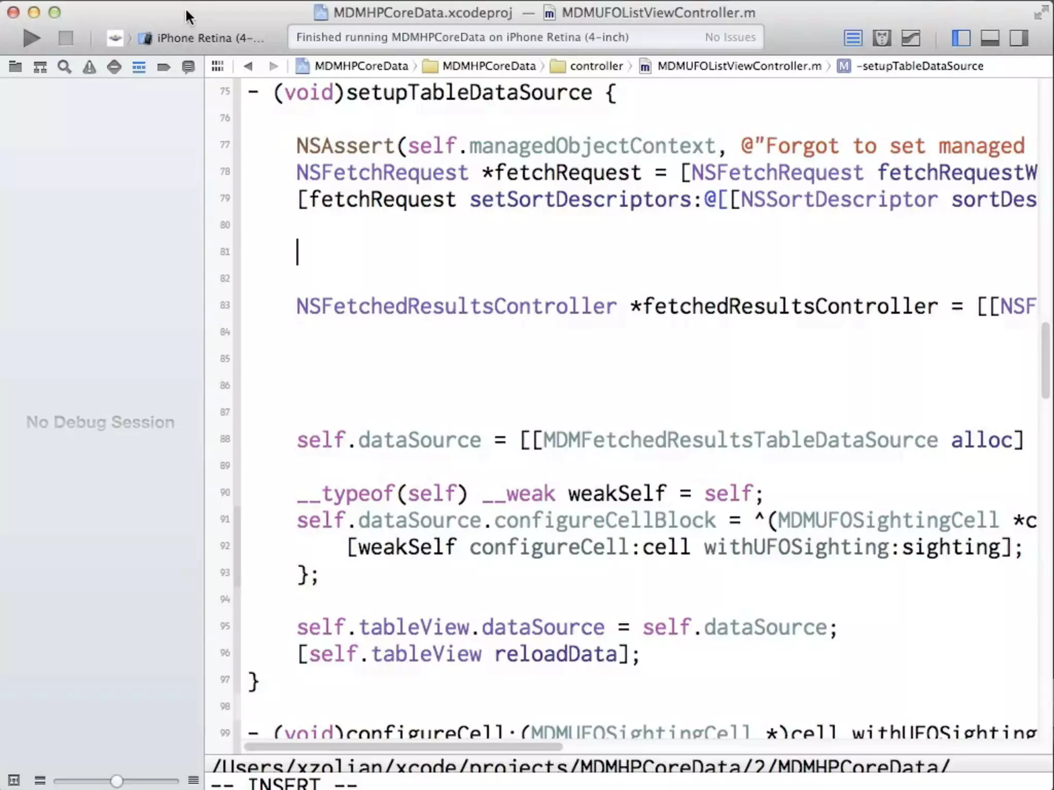Switch to the Version editor

coord(910,38)
